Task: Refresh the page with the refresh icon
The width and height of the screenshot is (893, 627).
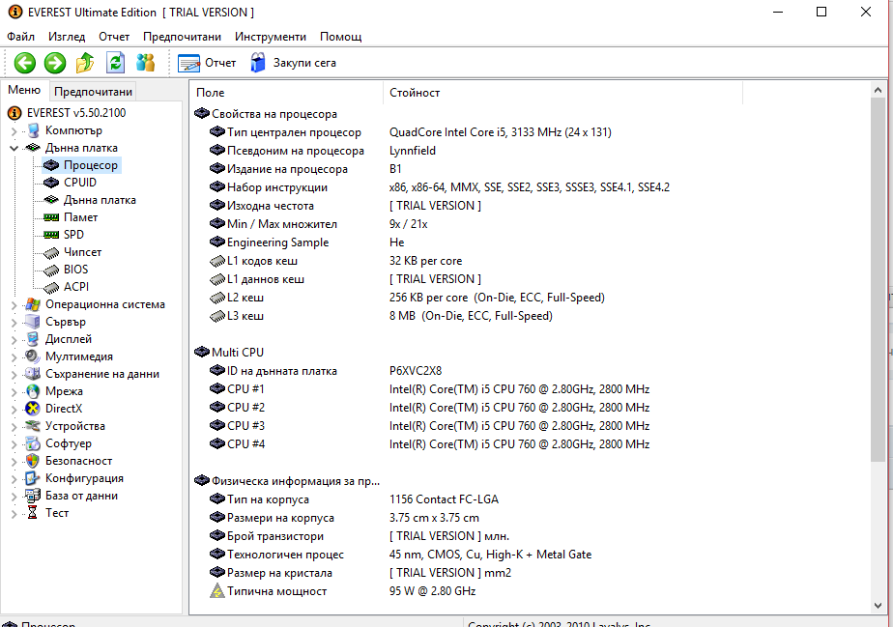Action: point(116,63)
